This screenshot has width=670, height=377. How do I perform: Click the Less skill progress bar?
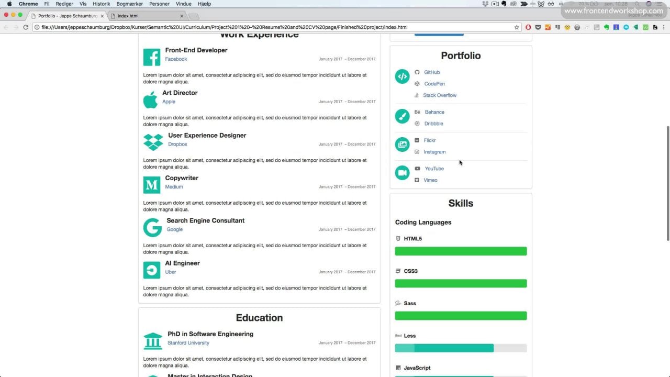click(x=461, y=348)
